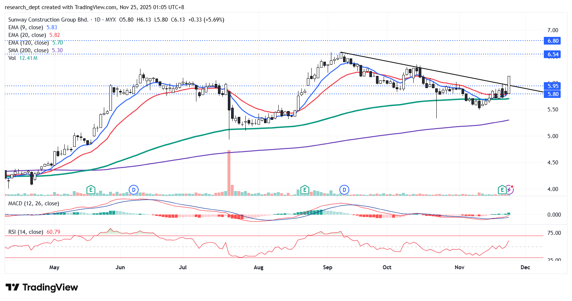This screenshot has height=301, width=572.
Task: Click the Sep label on the time axis
Action: pos(328,267)
